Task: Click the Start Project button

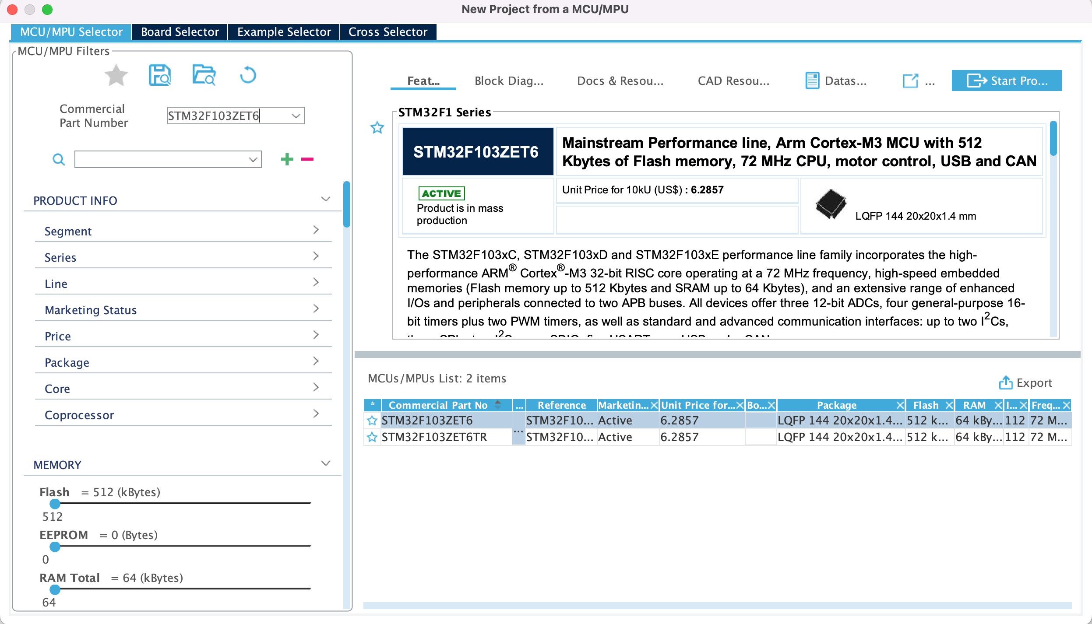Action: (x=1007, y=81)
